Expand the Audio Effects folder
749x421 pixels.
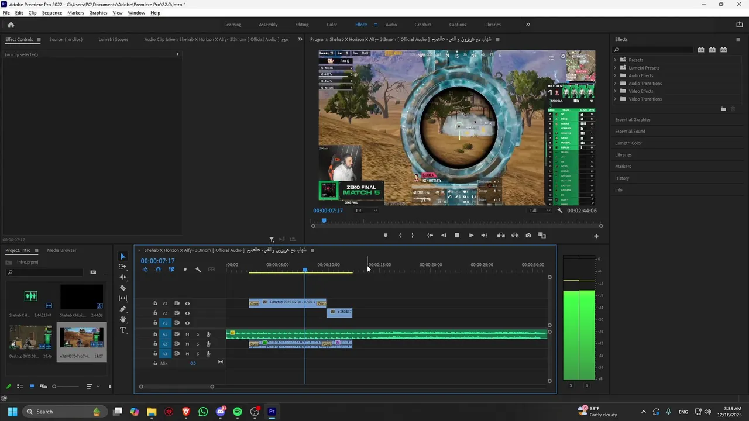615,75
